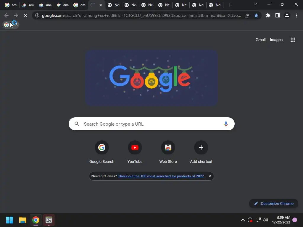Open the Google Search shortcut

102,153
